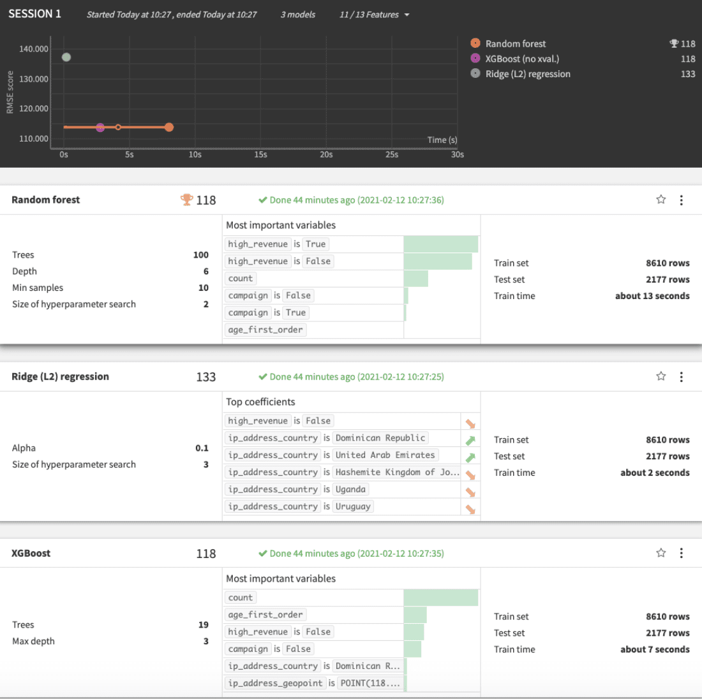This screenshot has height=699, width=702.
Task: Click the green up arrow for Dominican Republic coefficient
Action: click(x=470, y=438)
